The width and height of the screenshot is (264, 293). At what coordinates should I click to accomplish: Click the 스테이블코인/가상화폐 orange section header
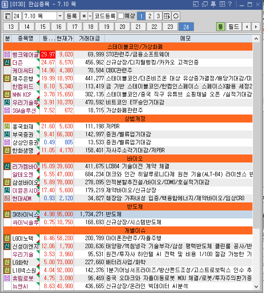128,47
